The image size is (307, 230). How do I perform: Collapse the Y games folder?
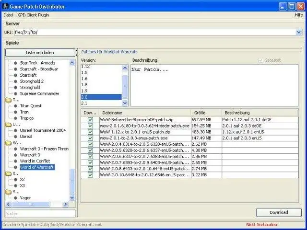point(9,192)
